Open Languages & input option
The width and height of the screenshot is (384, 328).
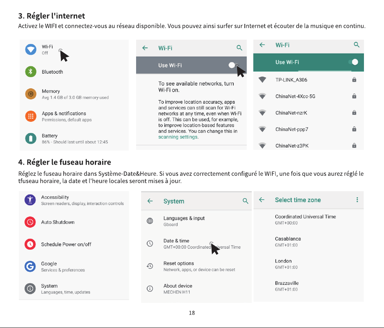pyautogui.click(x=196, y=221)
